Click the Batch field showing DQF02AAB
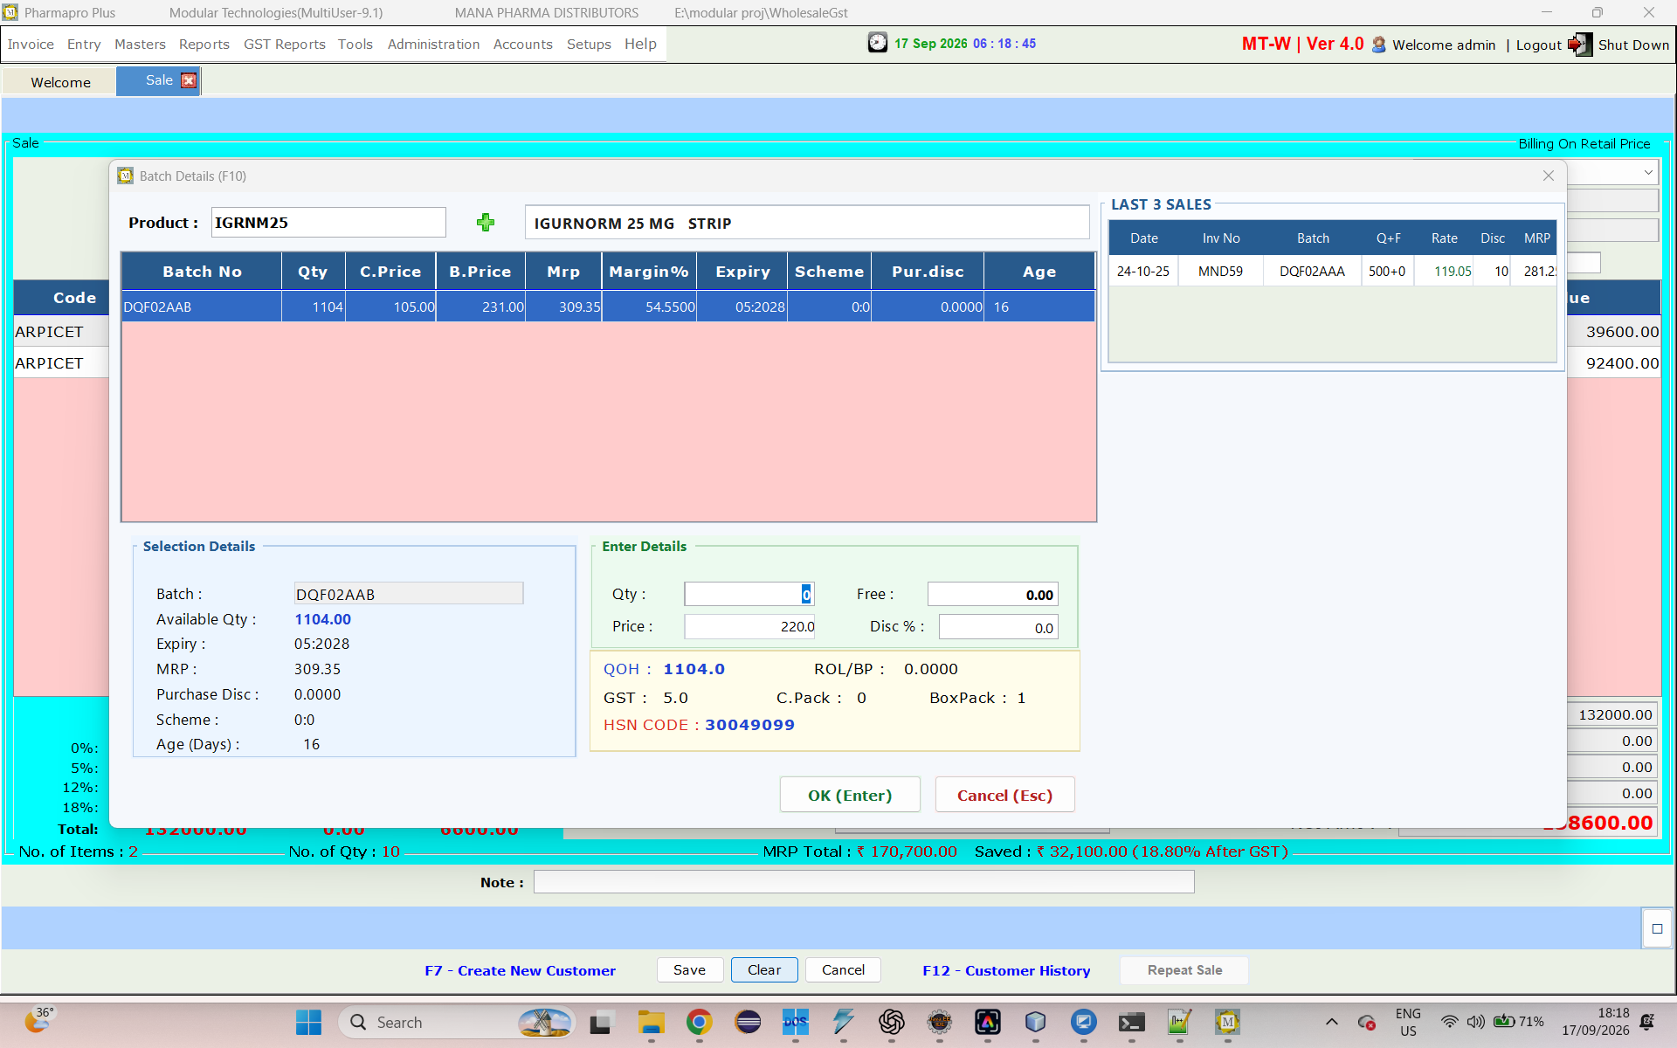 click(408, 594)
